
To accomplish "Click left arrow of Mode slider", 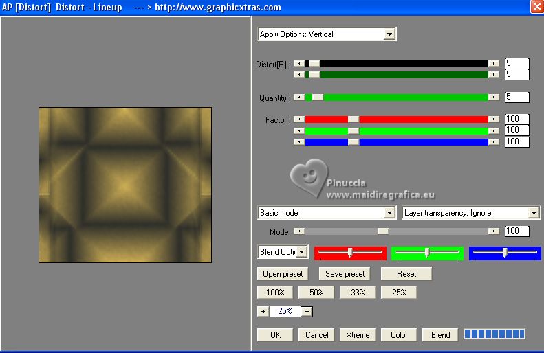I will 299,231.
